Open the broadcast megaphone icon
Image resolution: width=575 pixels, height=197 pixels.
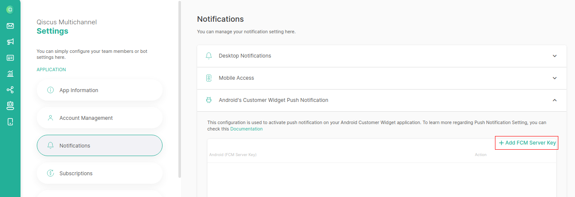click(x=10, y=41)
